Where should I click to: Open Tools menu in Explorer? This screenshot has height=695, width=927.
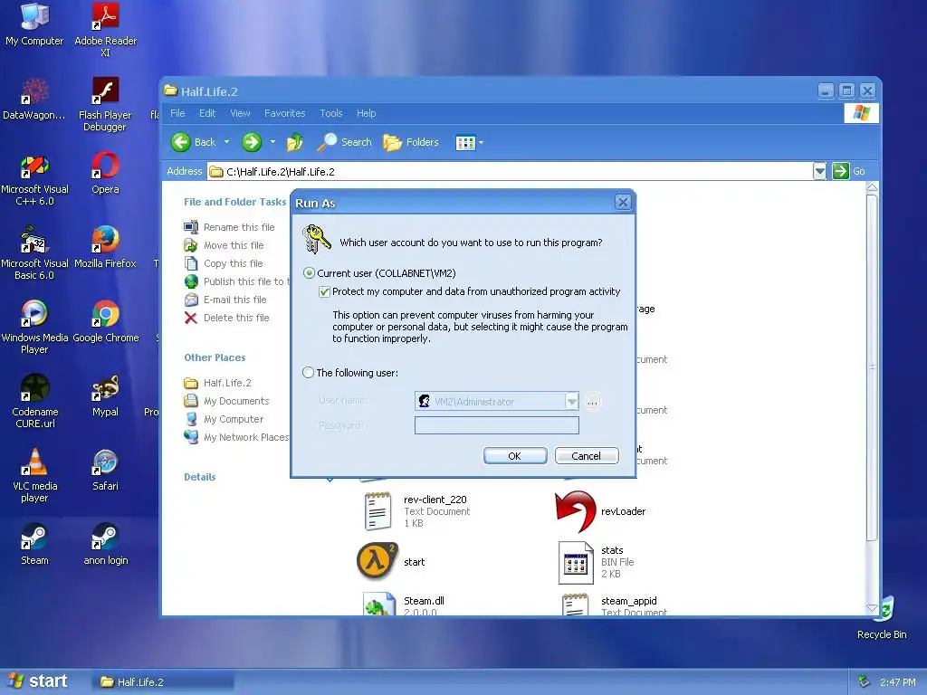[x=331, y=113]
